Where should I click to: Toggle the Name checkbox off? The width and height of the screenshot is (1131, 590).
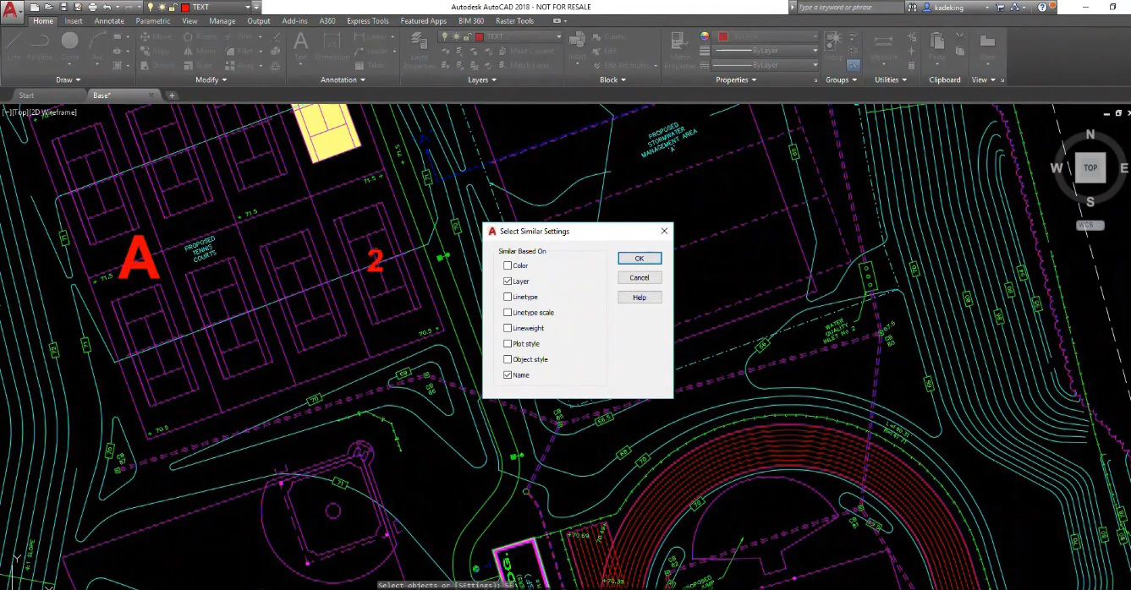click(508, 375)
